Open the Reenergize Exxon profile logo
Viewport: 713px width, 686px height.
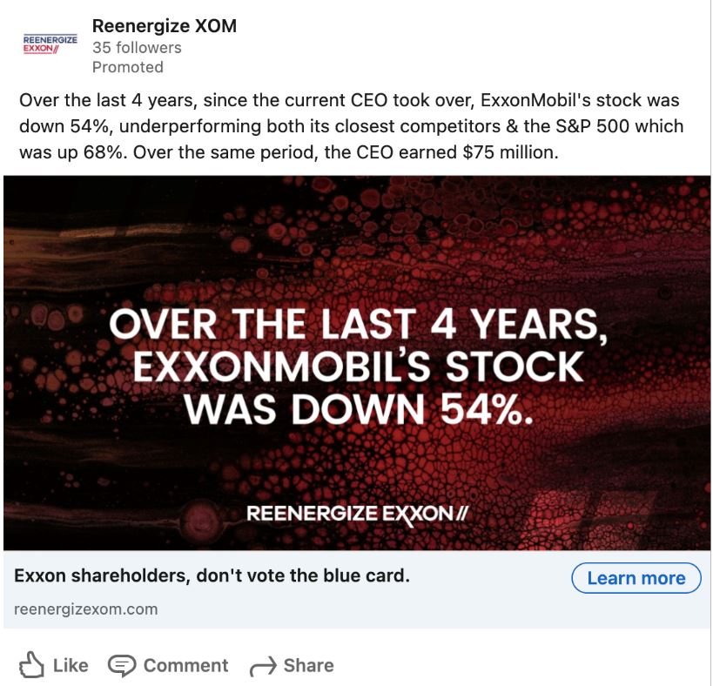[50, 44]
